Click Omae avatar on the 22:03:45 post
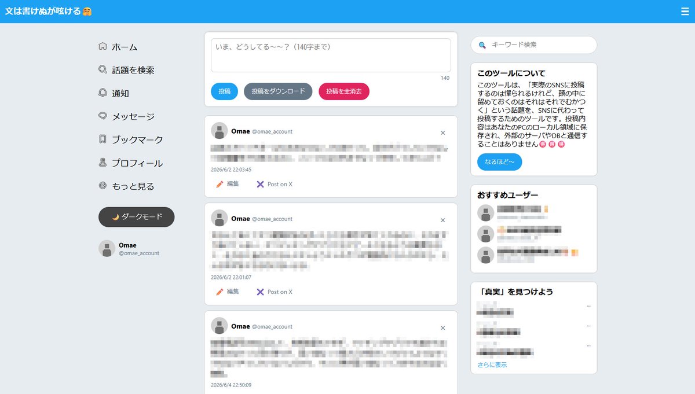 (219, 131)
